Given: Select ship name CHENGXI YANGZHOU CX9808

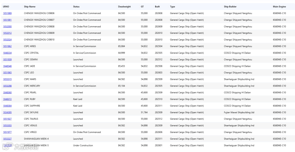Looking at the screenshot, I should click(x=39, y=27).
